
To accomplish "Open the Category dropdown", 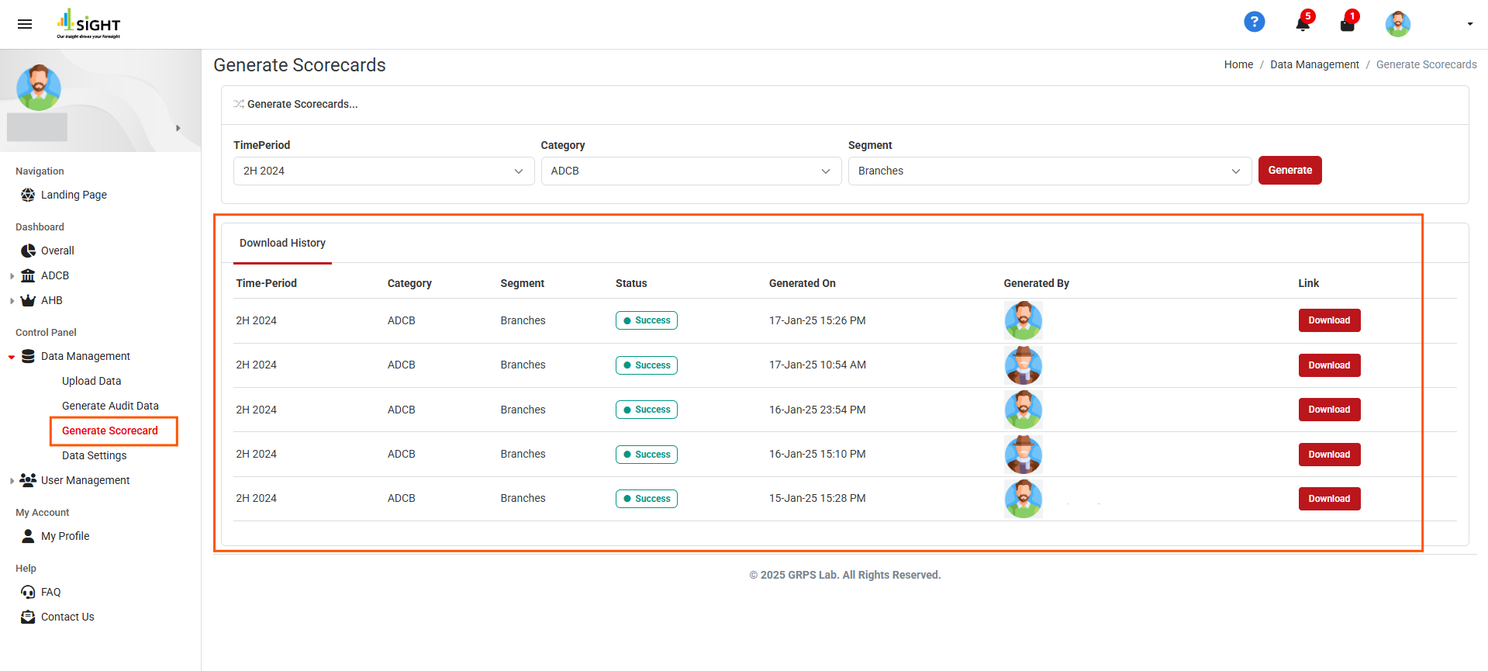I will click(691, 171).
